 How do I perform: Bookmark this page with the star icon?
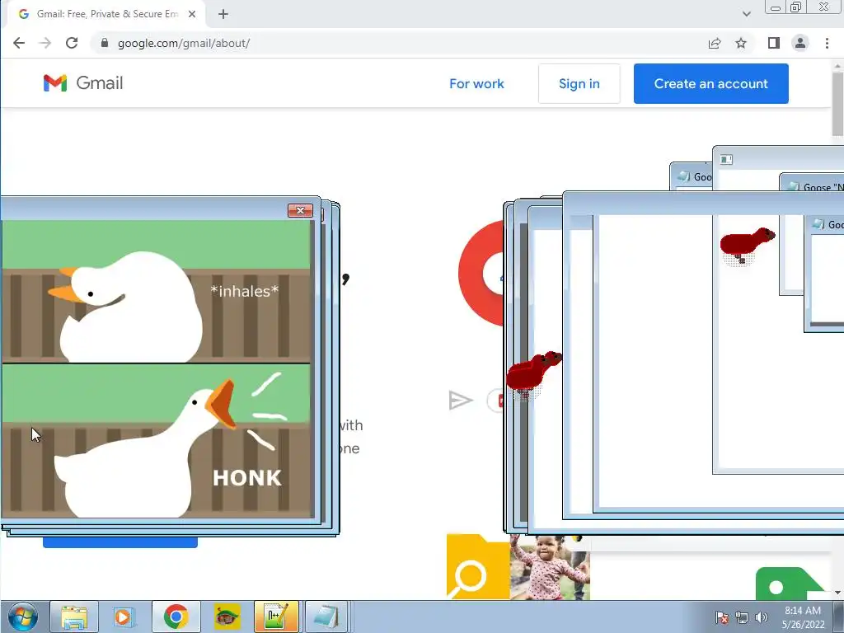pyautogui.click(x=741, y=43)
